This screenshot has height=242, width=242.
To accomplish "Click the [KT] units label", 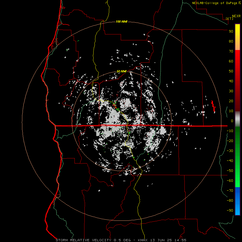I will (230, 19).
